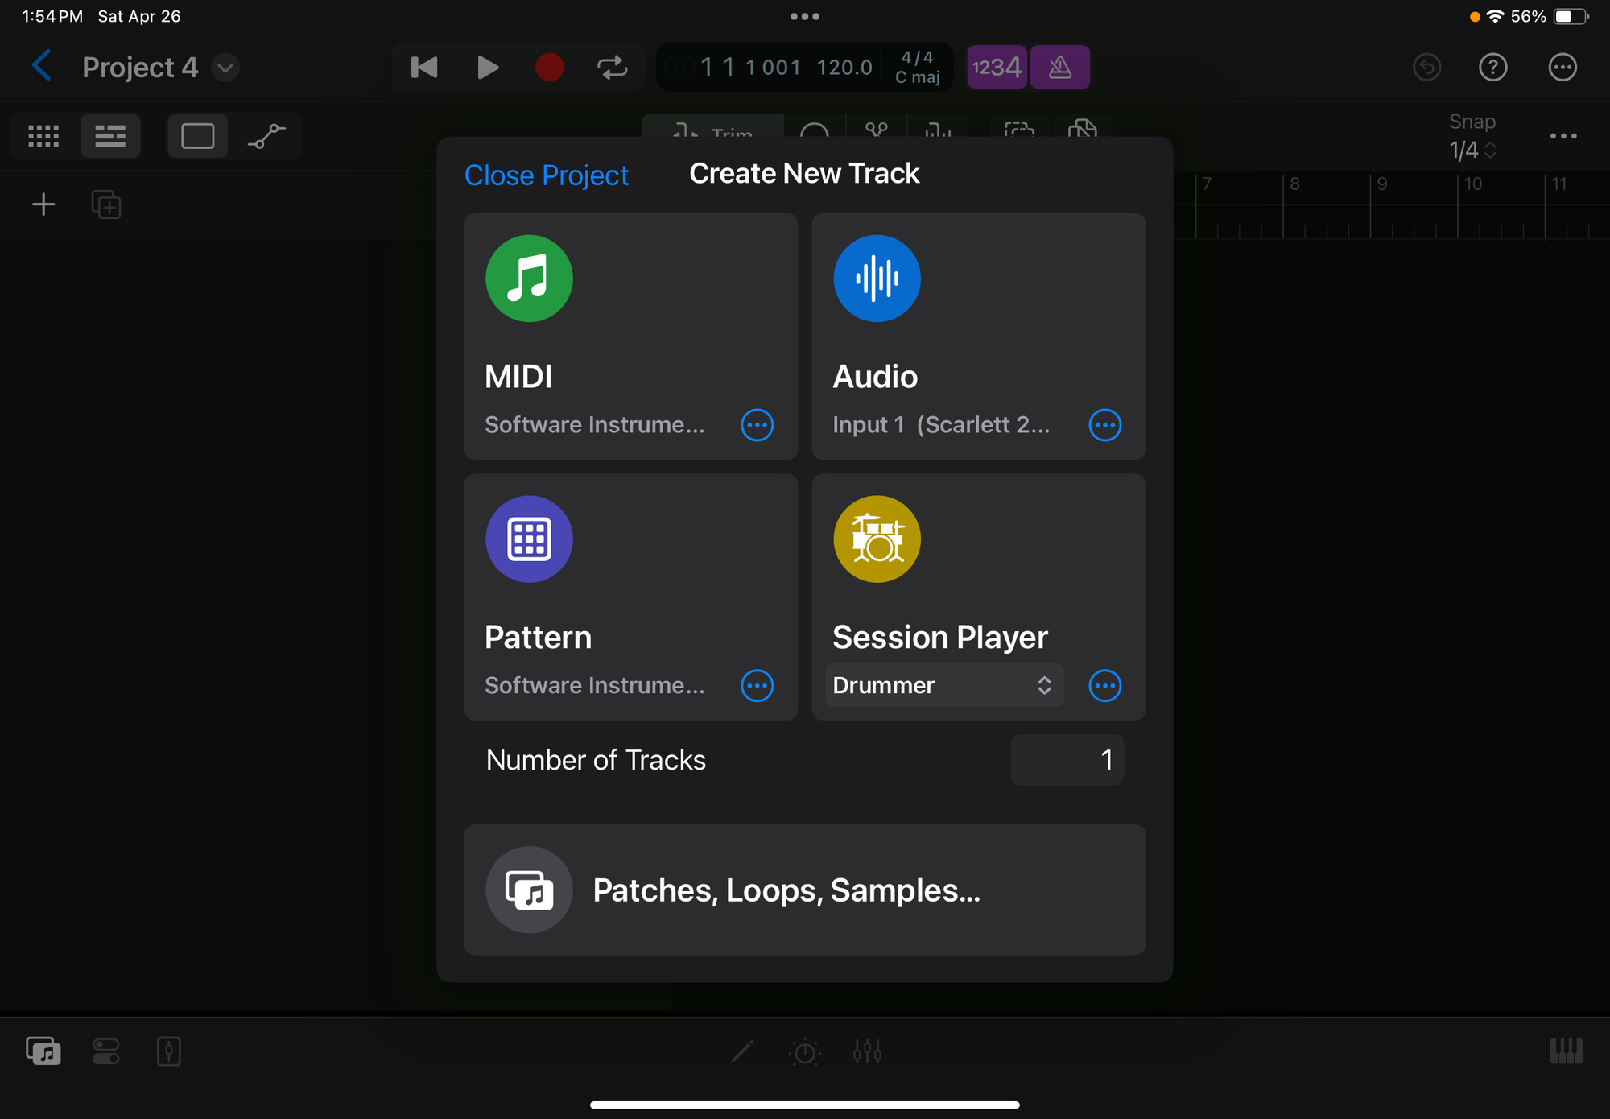Show the Inspector toggles icon

106,1051
